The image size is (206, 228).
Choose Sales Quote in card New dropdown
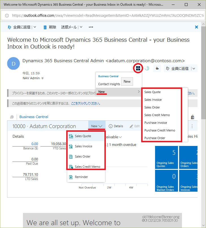tap(86, 136)
